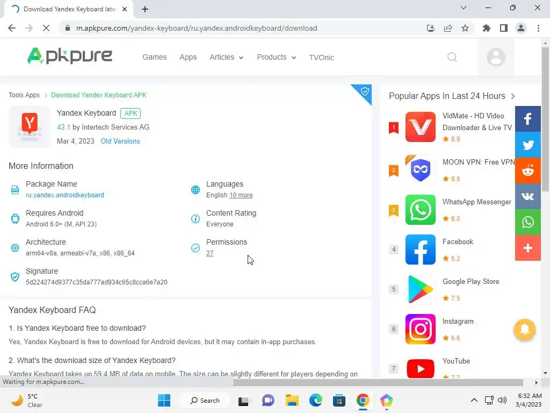Open Facebook app icon in popular list
This screenshot has height=413, width=550.
click(x=420, y=250)
